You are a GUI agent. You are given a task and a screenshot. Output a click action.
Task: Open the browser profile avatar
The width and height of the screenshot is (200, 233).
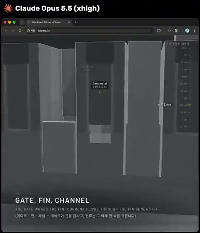[187, 31]
